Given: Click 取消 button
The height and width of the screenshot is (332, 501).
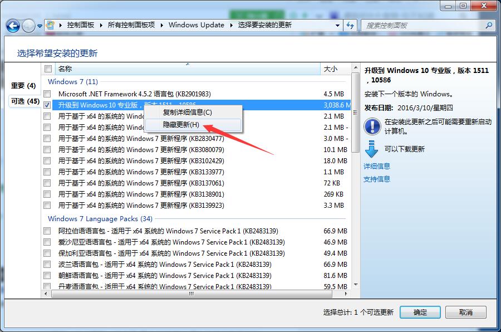Looking at the screenshot, I should pos(466,312).
